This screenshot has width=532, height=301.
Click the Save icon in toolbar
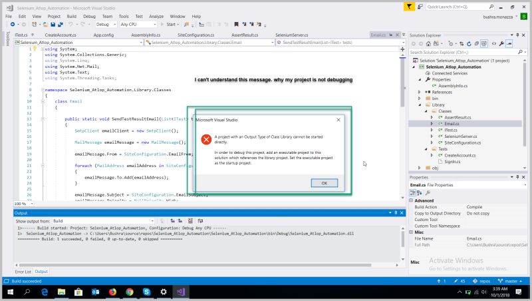tap(53, 25)
